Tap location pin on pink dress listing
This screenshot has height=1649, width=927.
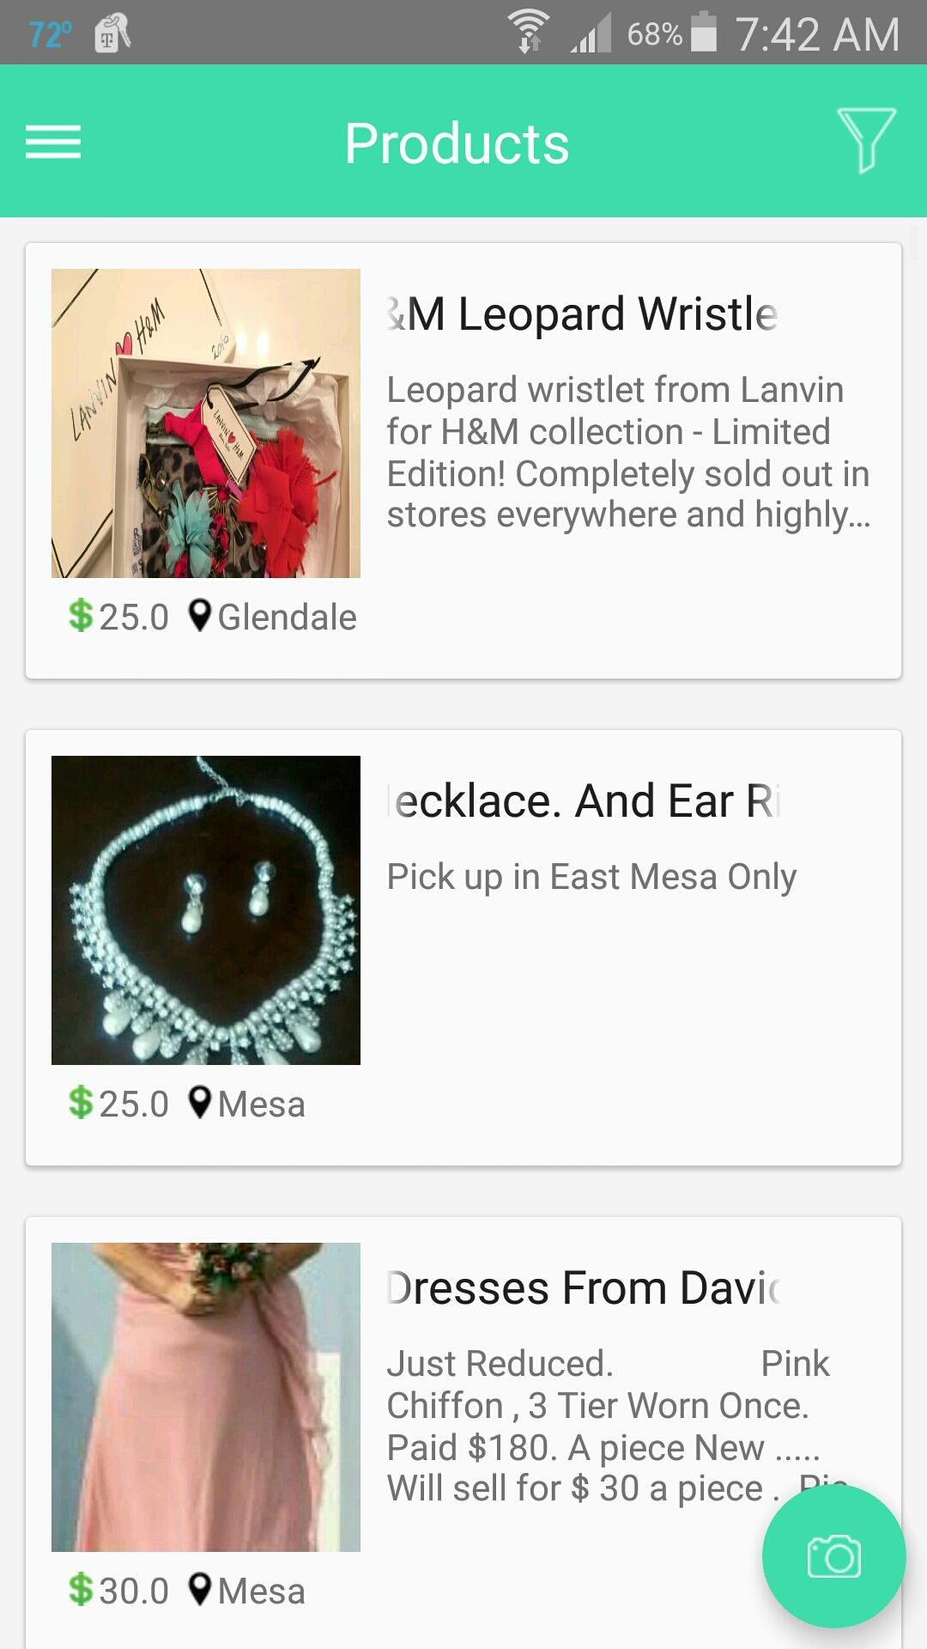click(200, 1590)
